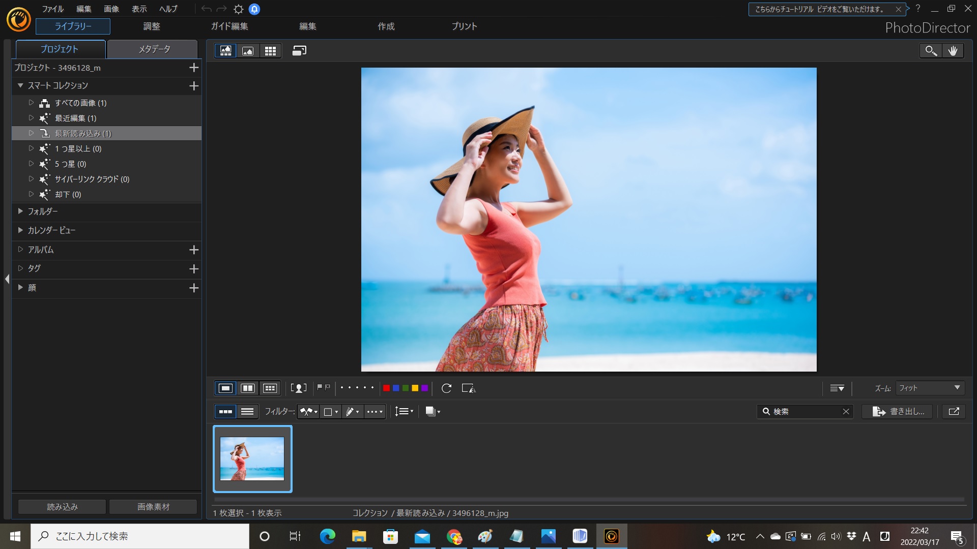Toggle compare two photos view

coord(248,388)
